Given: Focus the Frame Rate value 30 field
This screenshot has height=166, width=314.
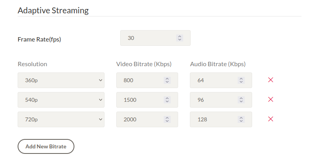Looking at the screenshot, I should (155, 38).
